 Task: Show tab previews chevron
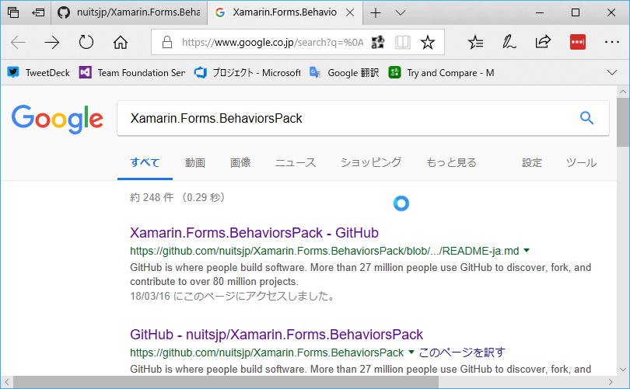(x=401, y=13)
